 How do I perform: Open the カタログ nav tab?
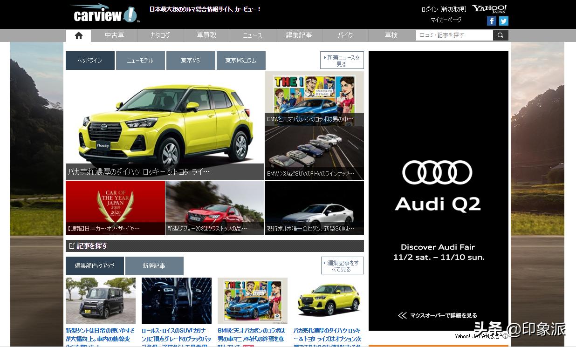[x=160, y=35]
